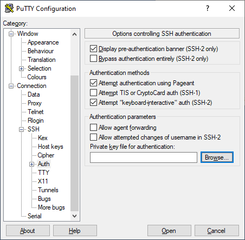This screenshot has width=245, height=240.
Task: Toggle Display pre-authentication banner checkbox
Action: pos(93,49)
